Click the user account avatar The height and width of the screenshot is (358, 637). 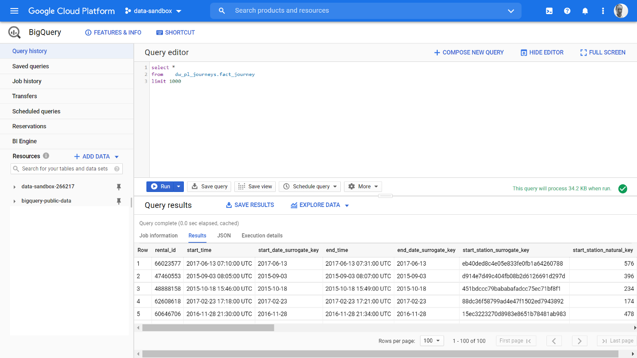coord(621,11)
